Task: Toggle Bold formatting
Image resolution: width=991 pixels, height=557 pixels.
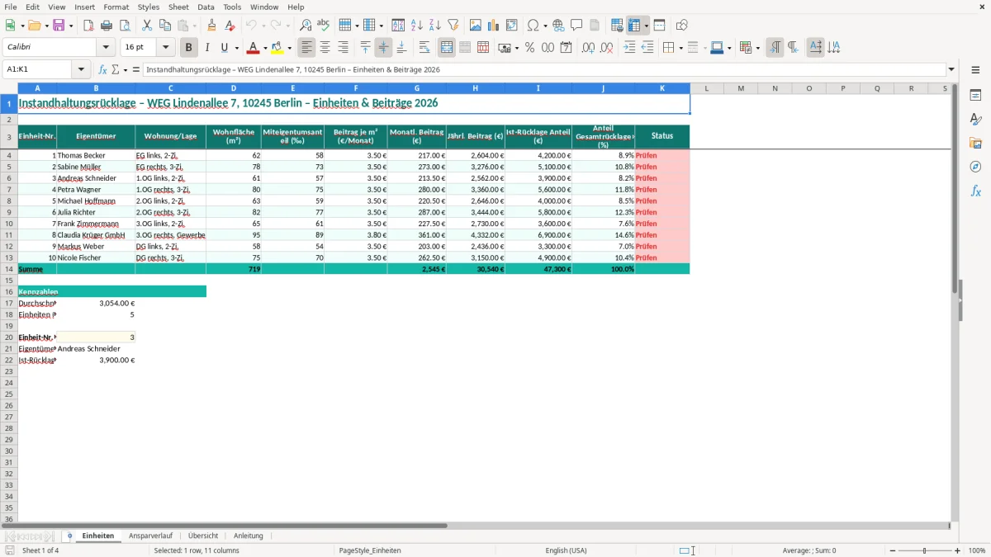Action: click(x=189, y=48)
